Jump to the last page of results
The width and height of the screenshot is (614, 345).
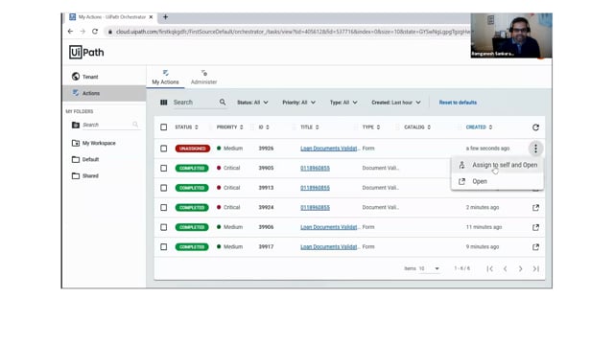[x=535, y=268]
